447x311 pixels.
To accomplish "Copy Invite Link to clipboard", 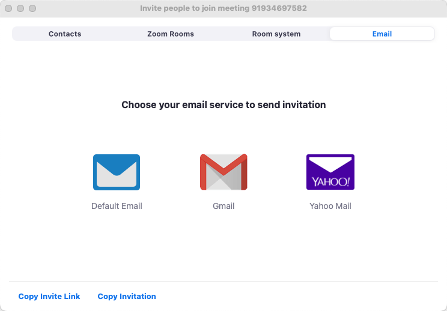I will tap(49, 297).
